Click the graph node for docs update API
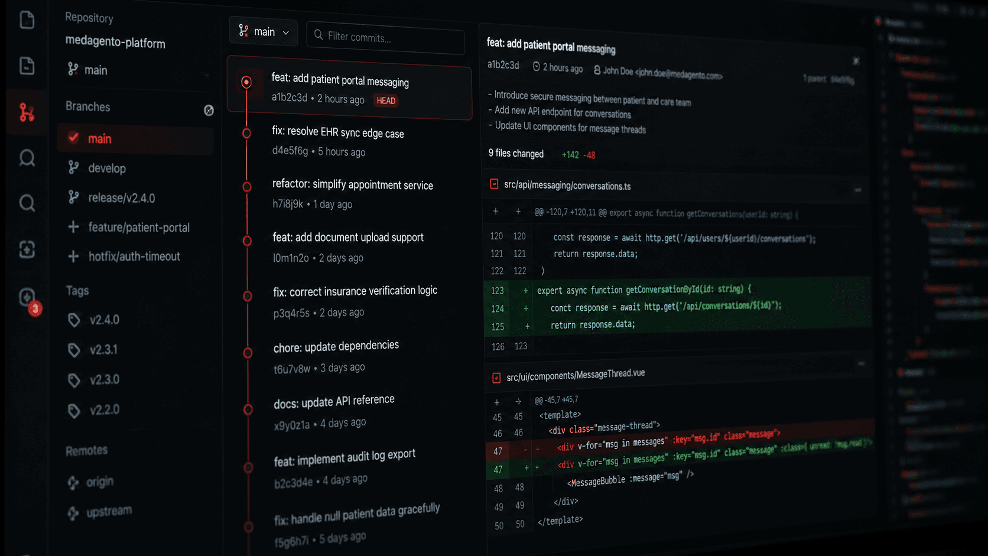The width and height of the screenshot is (988, 556). tap(248, 409)
